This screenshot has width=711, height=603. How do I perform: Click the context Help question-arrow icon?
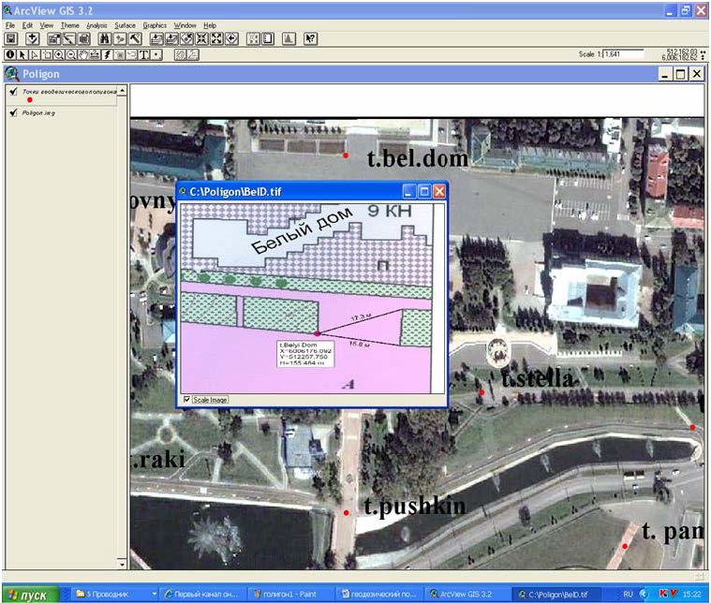[311, 39]
